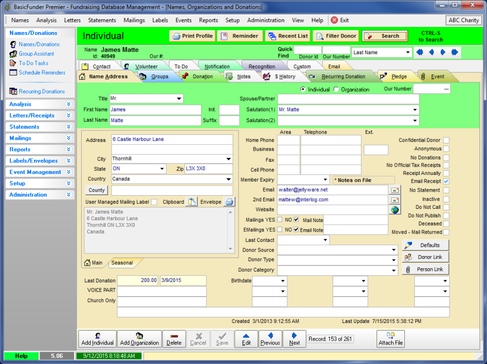Enable the Confidential Donor checkbox
Screen dimensions: 487x364
point(445,141)
